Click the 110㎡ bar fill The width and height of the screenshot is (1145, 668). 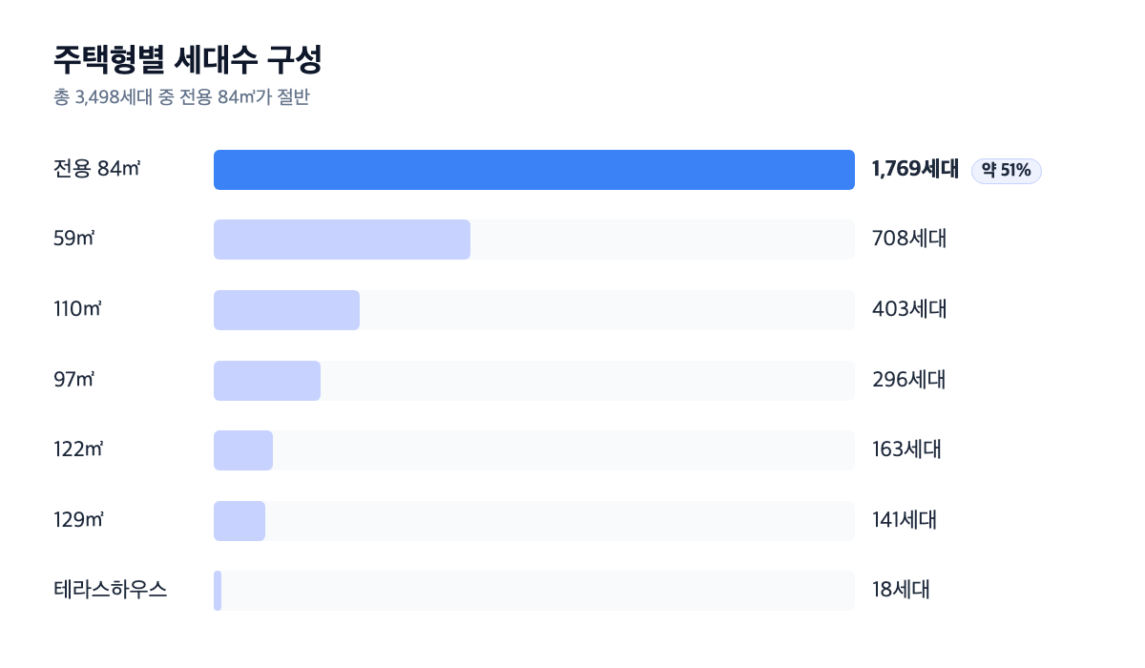tap(286, 310)
